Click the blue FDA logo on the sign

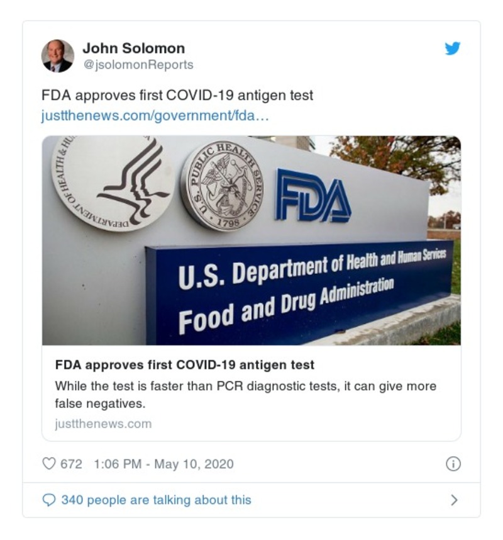pyautogui.click(x=312, y=196)
